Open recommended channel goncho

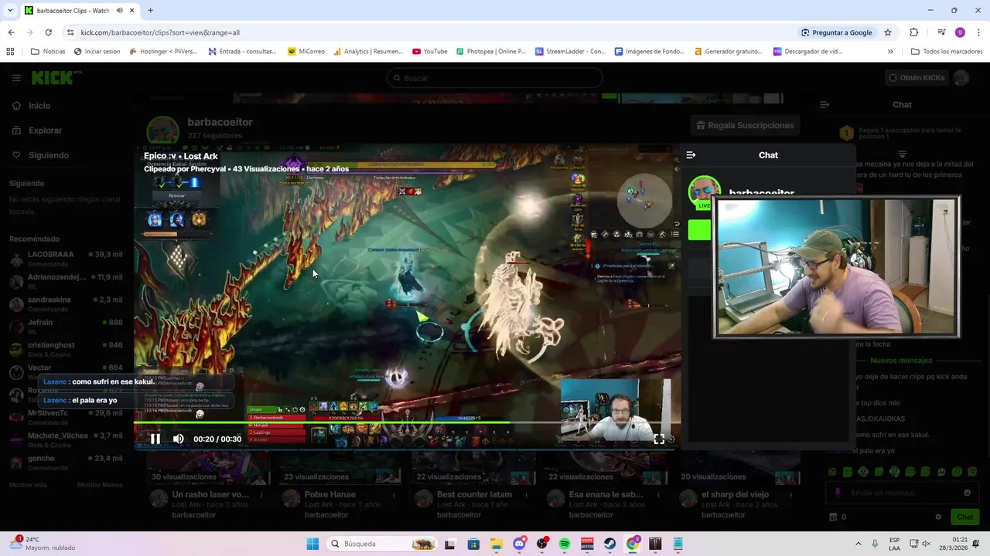tap(66, 463)
